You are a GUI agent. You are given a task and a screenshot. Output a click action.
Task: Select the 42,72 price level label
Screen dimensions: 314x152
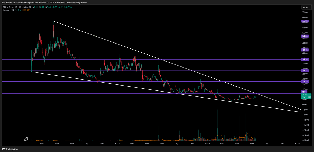pyautogui.click(x=305, y=50)
